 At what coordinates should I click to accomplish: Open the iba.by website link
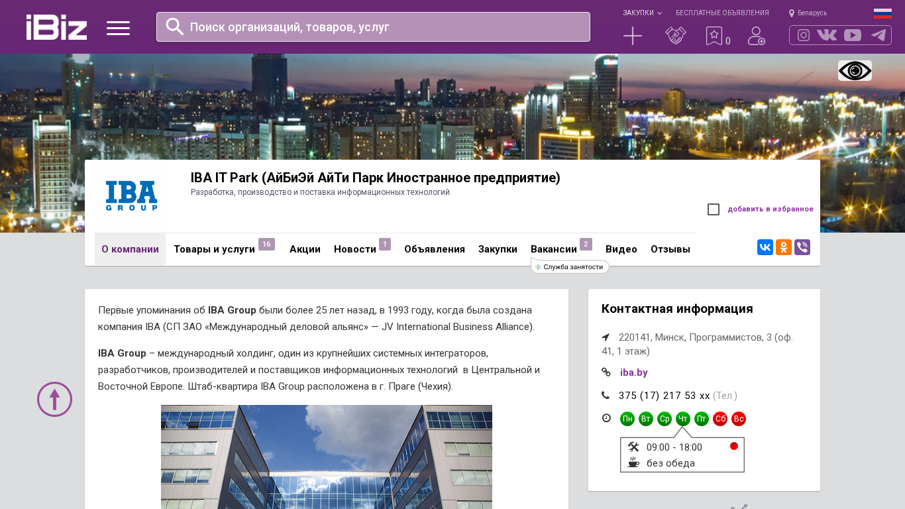[x=634, y=372]
